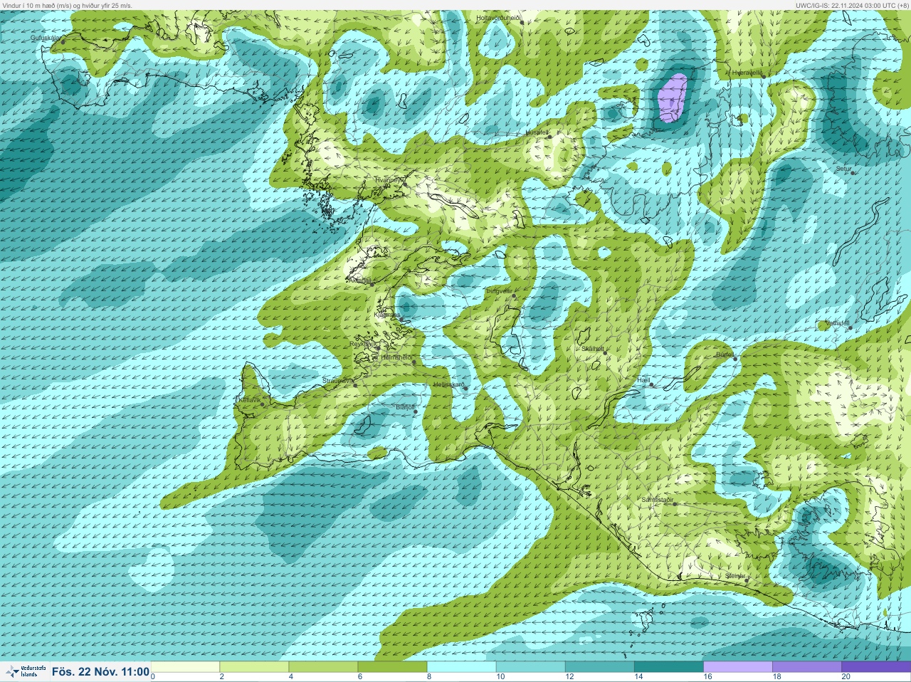Click the Skálholt station marker
Image resolution: width=911 pixels, height=682 pixels.
tap(606, 353)
